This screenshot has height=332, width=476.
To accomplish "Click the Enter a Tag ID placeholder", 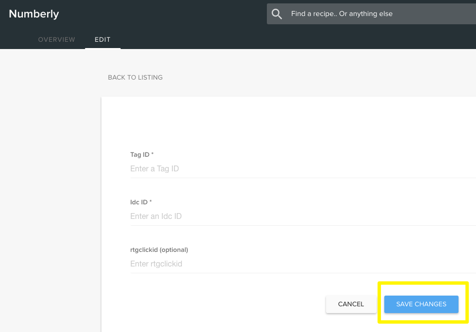I will (154, 168).
